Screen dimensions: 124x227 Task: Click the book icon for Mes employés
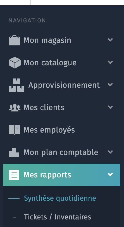pyautogui.click(x=14, y=130)
